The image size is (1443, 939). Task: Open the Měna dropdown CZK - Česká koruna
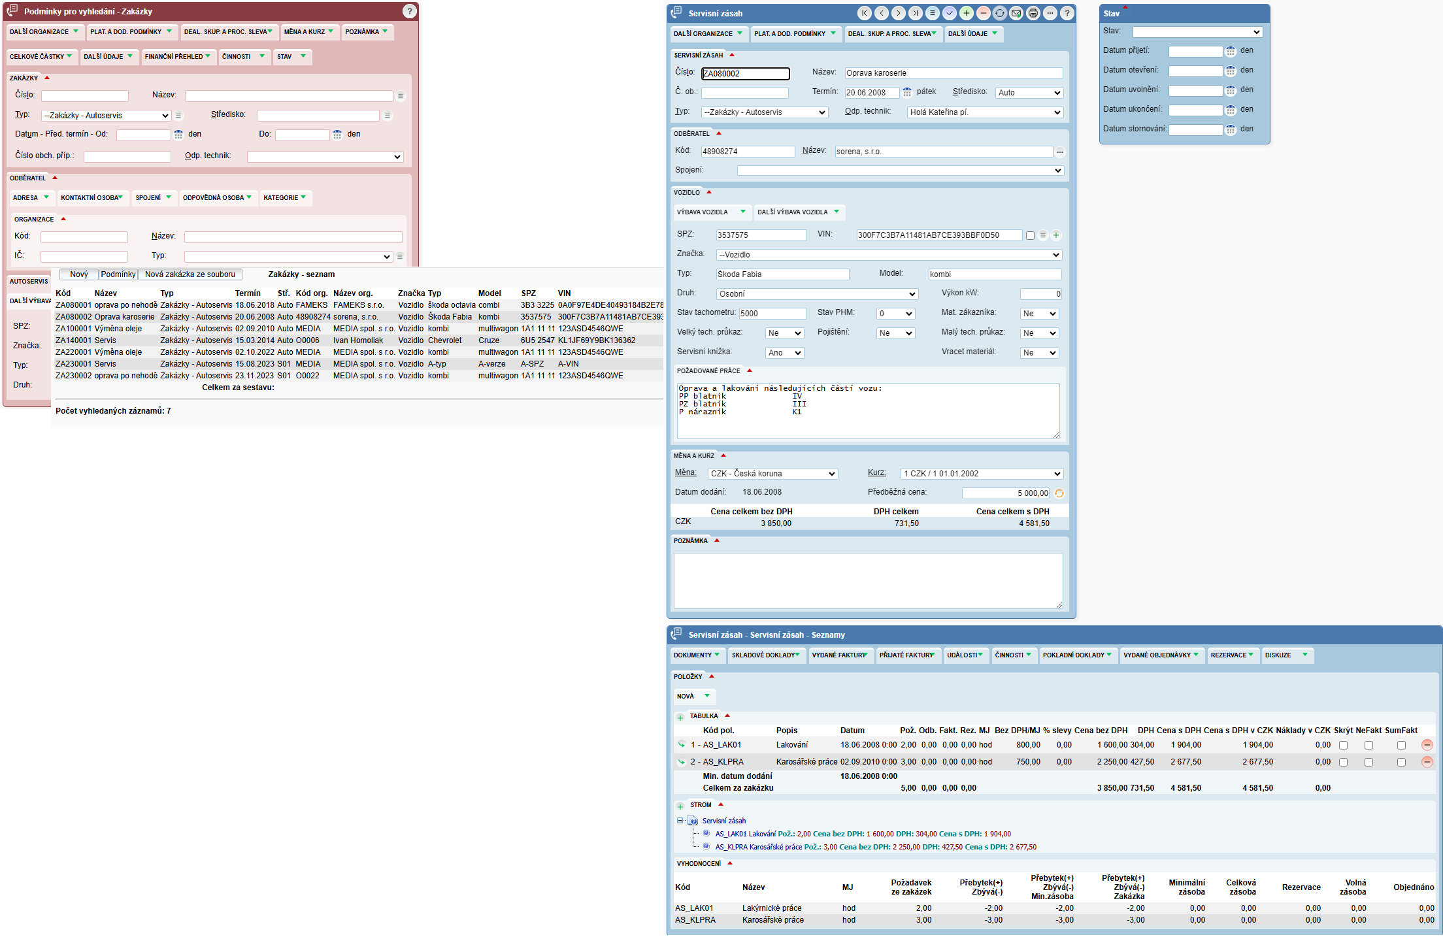point(772,474)
